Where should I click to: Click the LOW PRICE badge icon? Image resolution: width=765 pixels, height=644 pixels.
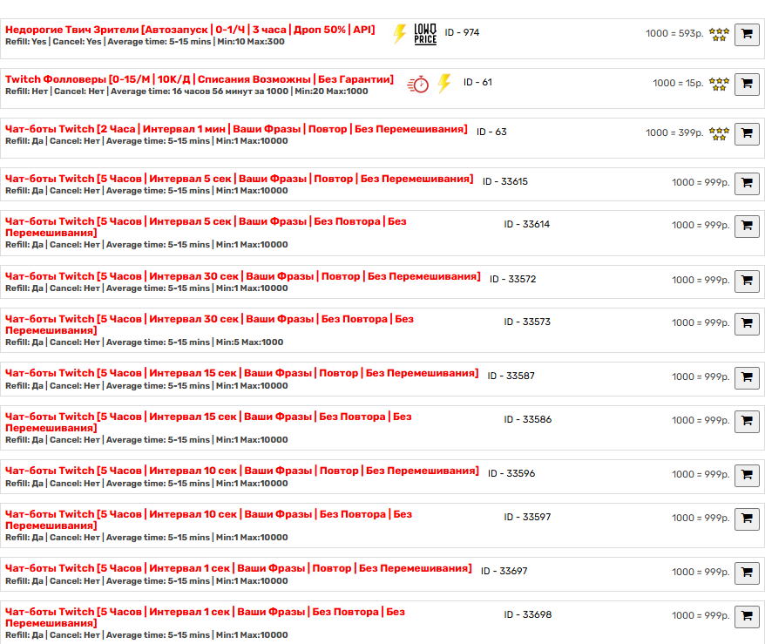425,34
